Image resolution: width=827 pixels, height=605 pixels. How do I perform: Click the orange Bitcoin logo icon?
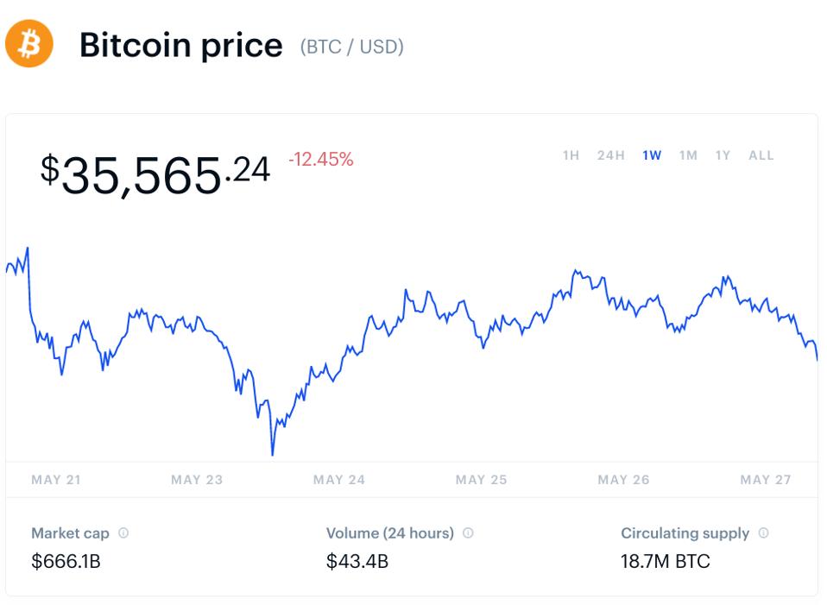(x=29, y=44)
